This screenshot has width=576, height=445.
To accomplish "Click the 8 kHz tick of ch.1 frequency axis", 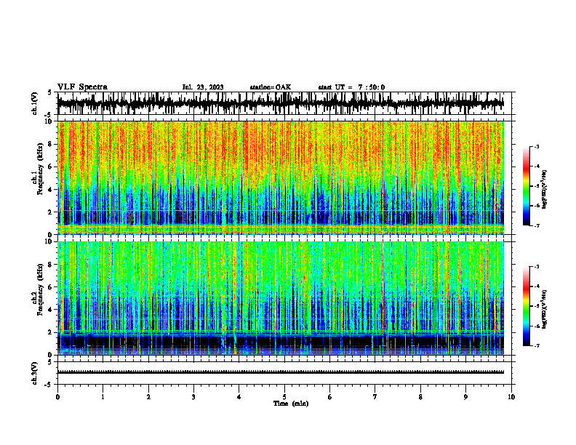I will (x=52, y=144).
